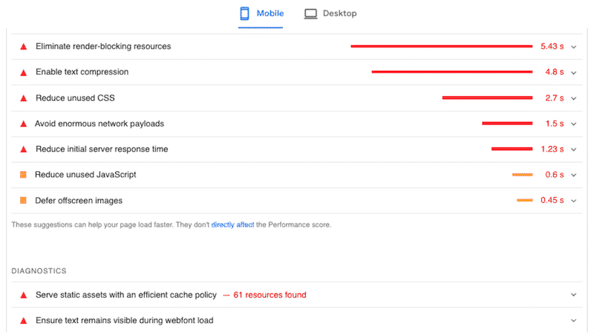Click orange square beside Reduce unused JavaScript
Viewport: 594px width, 334px height.
(23, 175)
